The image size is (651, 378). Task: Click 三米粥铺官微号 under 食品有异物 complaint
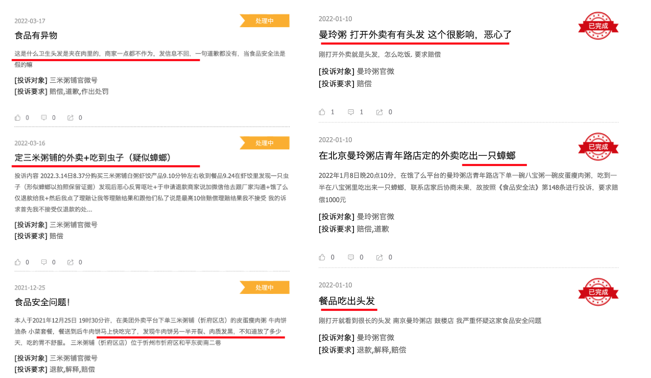tap(74, 80)
